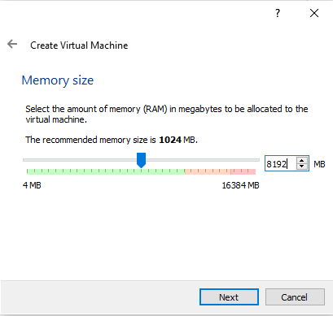Screen dimensions: 333x316
Task: Click the slider track left of the handle
Action: (x=80, y=160)
